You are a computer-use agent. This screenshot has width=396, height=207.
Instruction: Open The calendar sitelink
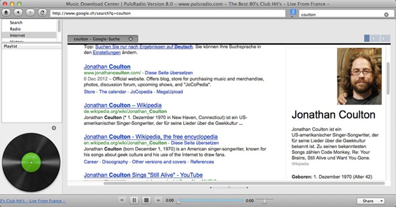coord(112,92)
